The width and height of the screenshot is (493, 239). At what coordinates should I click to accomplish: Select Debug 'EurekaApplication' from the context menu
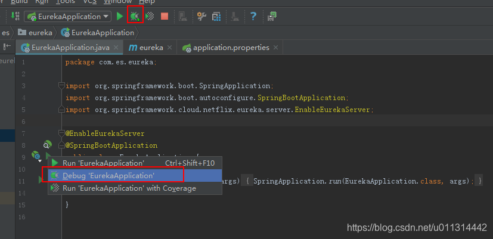135,175
